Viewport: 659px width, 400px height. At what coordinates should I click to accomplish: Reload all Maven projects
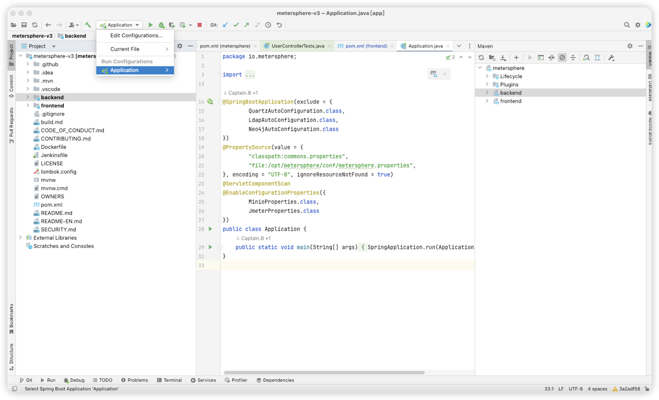click(481, 57)
